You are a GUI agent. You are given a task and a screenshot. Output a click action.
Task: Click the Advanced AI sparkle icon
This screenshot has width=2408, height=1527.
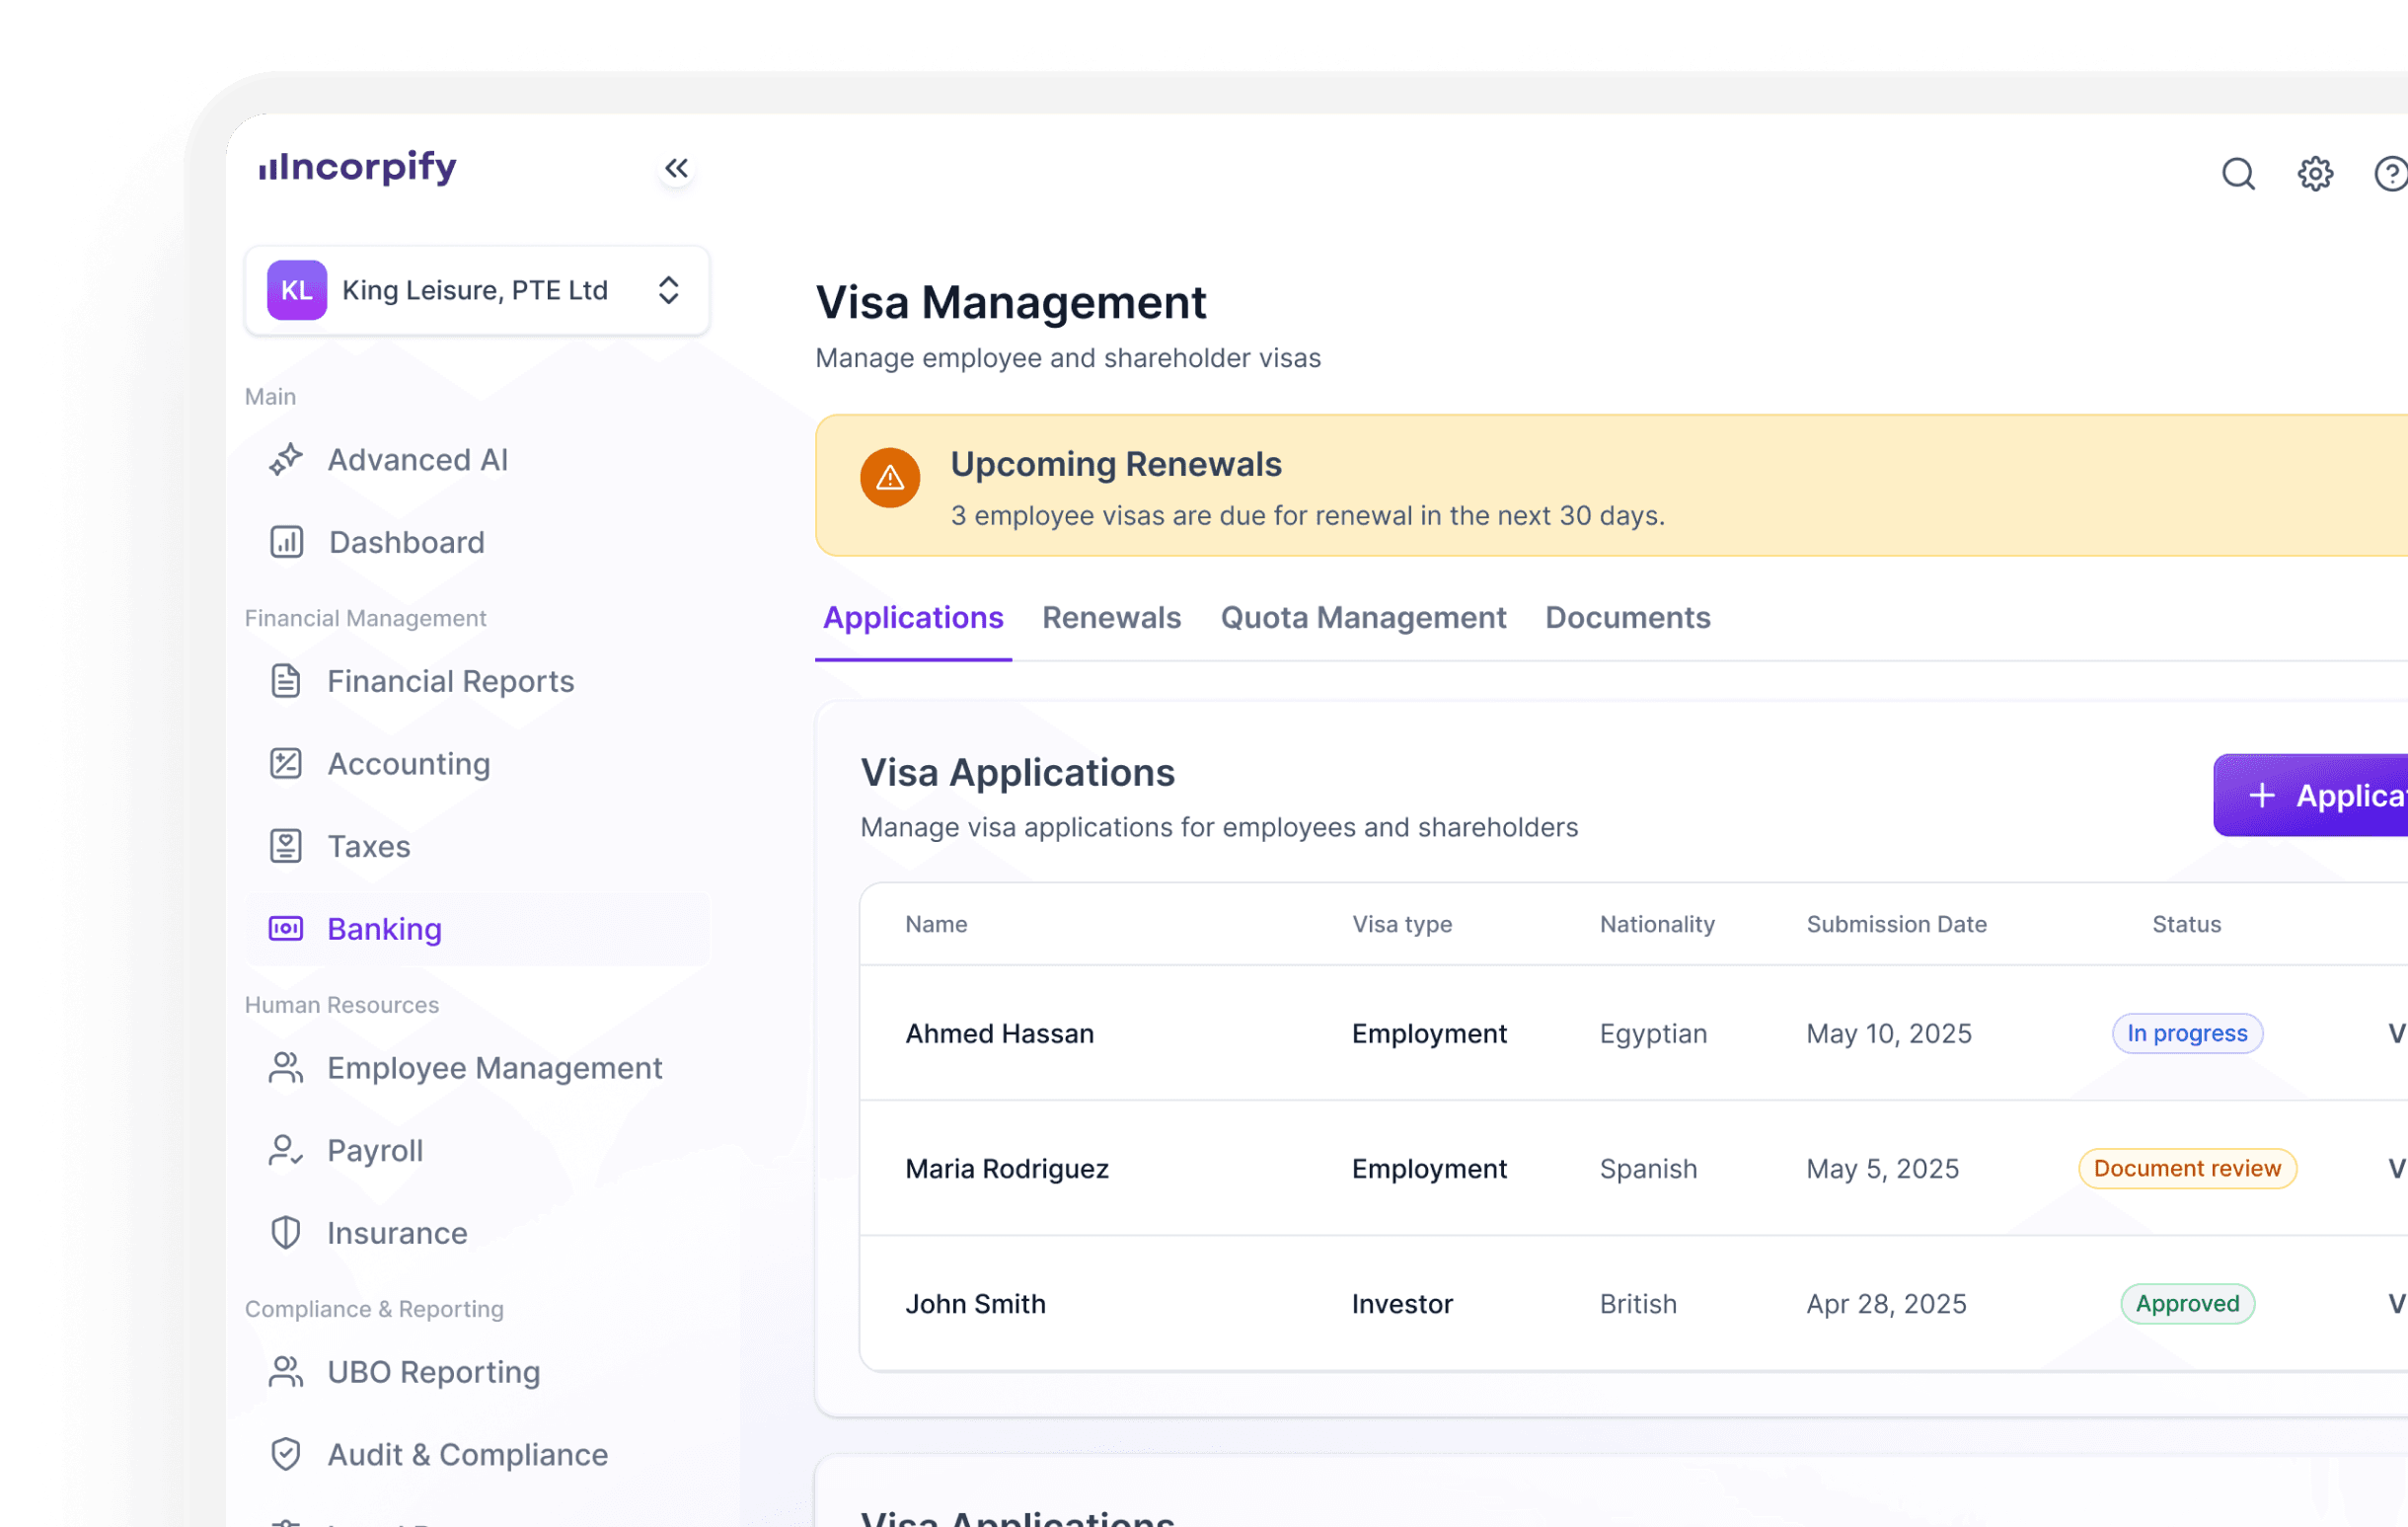pos(286,459)
